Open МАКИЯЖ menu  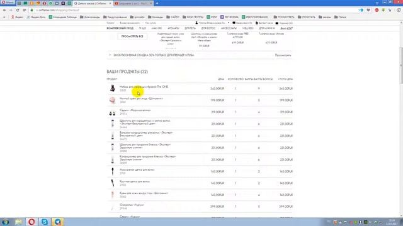[x=157, y=28]
